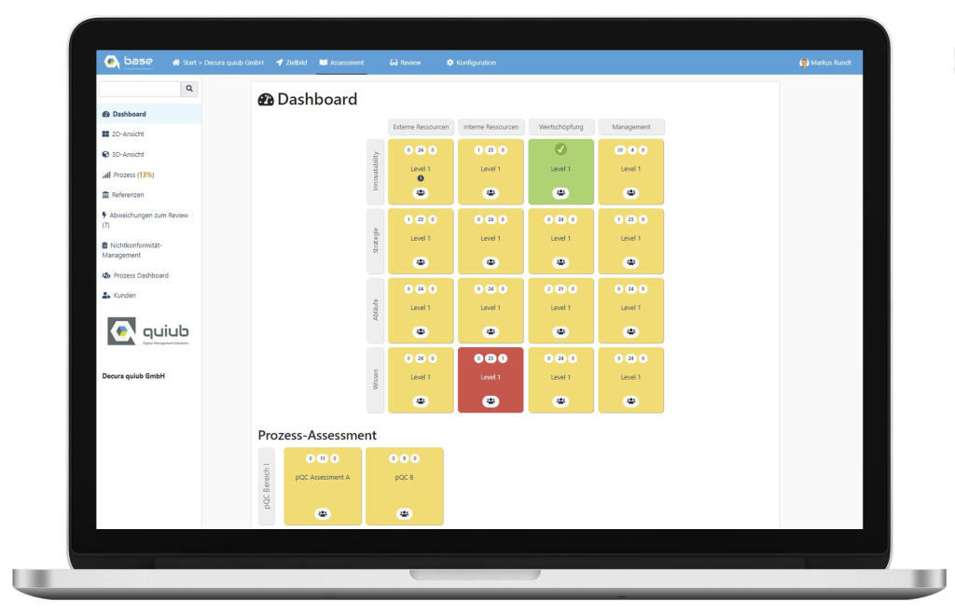This screenshot has width=955, height=615.
Task: Click the clock icon on the Innovatability Externe Ressourcen card
Action: (421, 176)
